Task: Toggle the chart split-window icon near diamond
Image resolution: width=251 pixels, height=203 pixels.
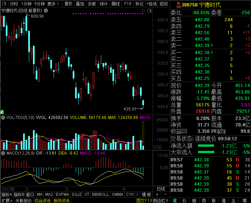Action: [149, 11]
